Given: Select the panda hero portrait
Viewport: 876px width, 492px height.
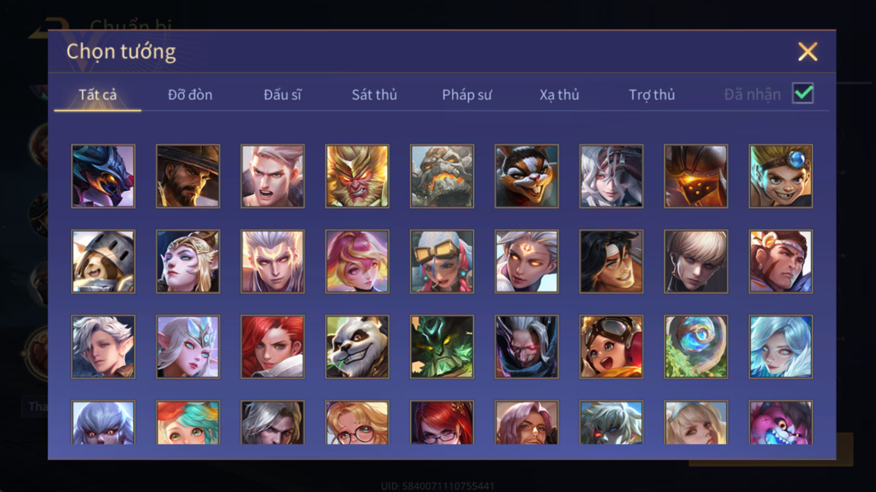Looking at the screenshot, I should (357, 346).
